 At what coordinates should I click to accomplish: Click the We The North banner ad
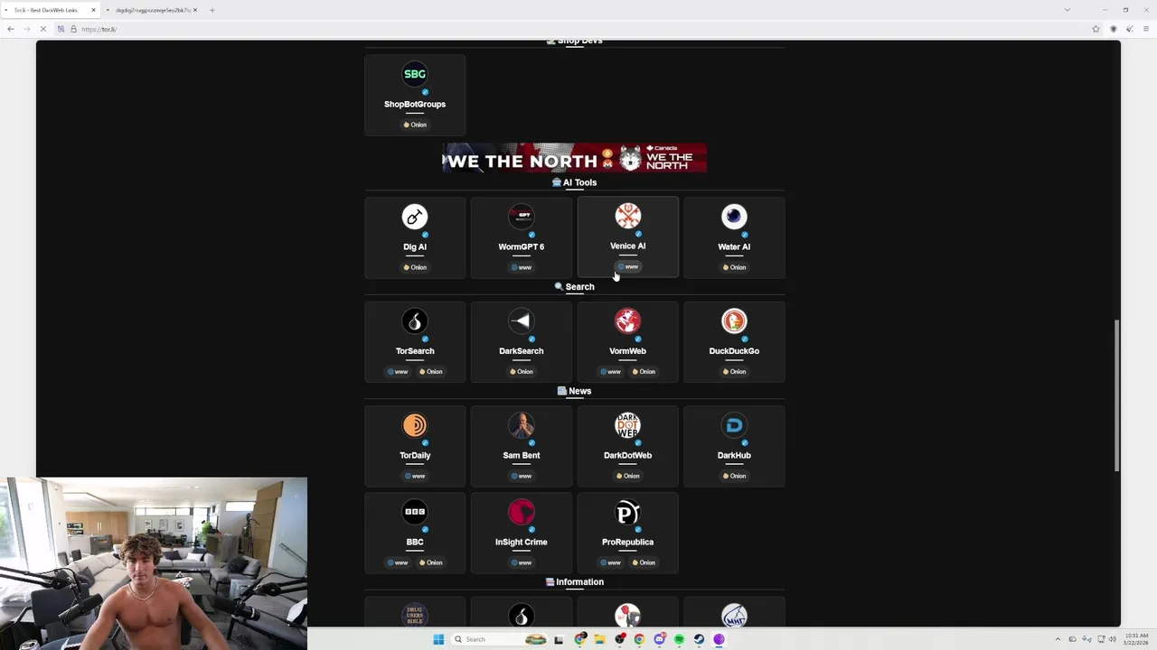(x=574, y=158)
